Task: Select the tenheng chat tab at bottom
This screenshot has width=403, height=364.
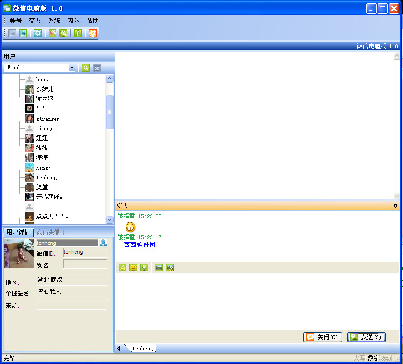Action: click(x=143, y=348)
